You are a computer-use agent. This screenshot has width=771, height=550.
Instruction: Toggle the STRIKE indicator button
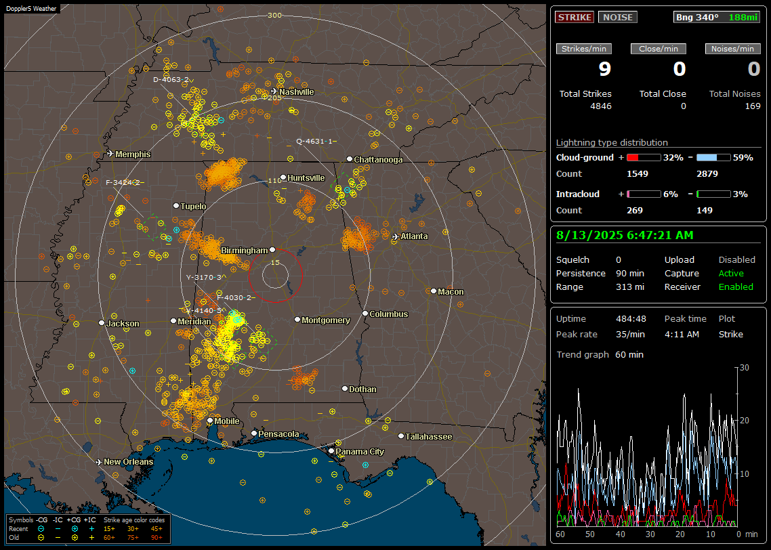click(575, 17)
